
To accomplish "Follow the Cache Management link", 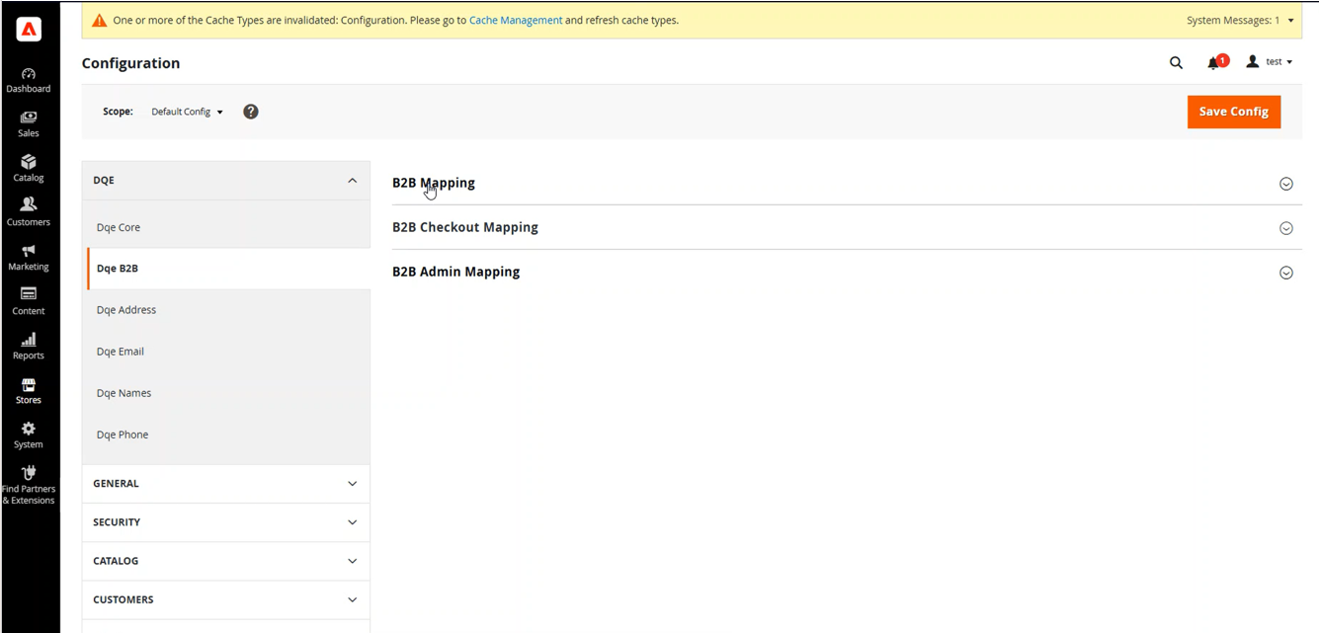I will click(x=515, y=20).
